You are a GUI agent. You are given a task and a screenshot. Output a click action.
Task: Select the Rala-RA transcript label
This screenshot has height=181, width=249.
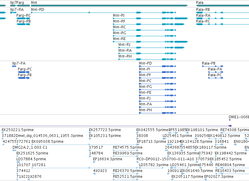click(203, 15)
